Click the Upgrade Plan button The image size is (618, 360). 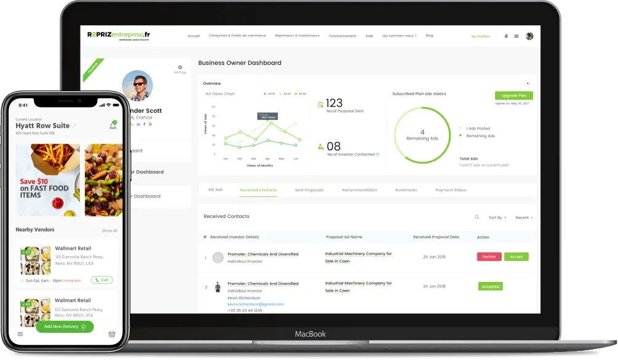tap(514, 95)
